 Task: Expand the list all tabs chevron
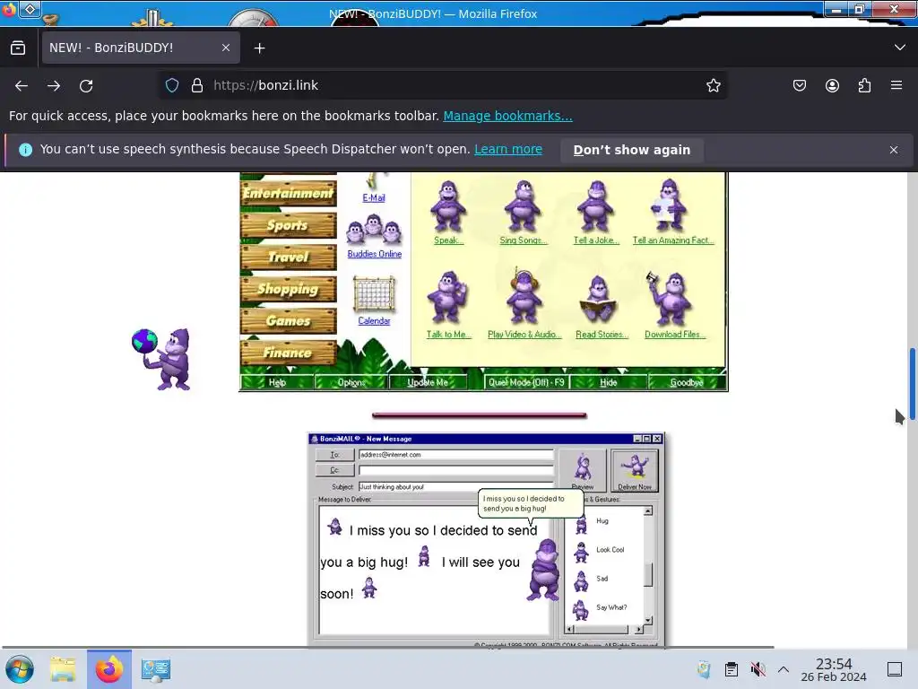pyautogui.click(x=900, y=48)
